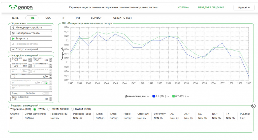Click the blue 0.1 (PDL) legend swatch
This screenshot has width=258, height=140.
pyautogui.click(x=154, y=96)
